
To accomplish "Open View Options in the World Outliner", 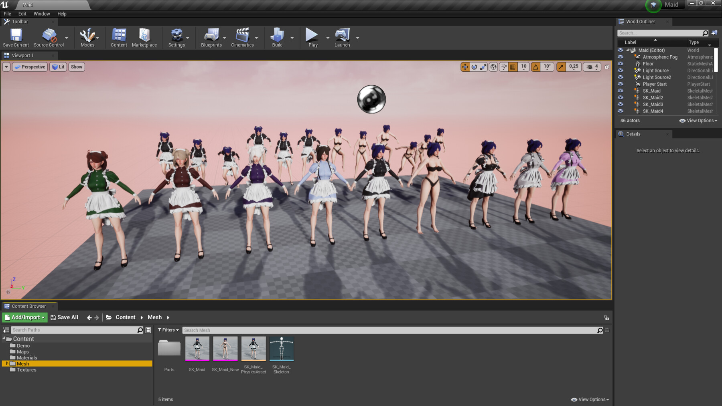I will [698, 121].
